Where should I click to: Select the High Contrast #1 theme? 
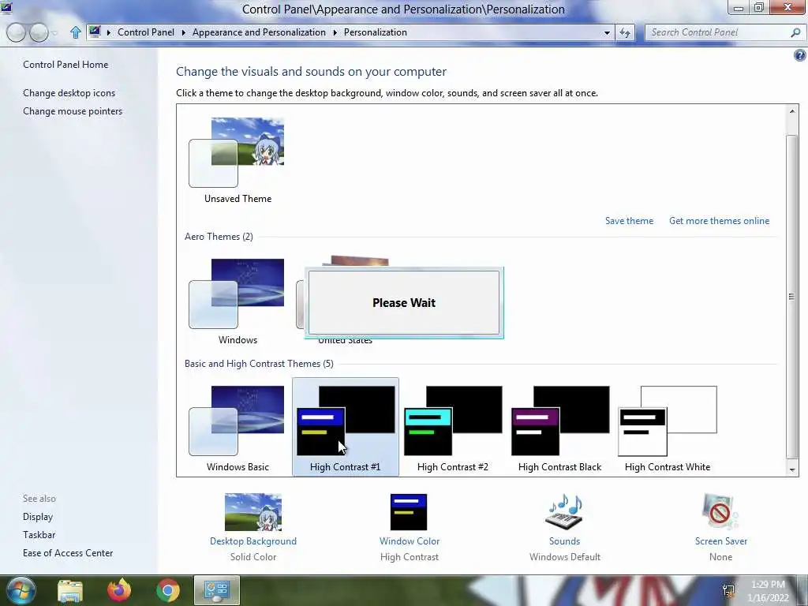[346, 426]
